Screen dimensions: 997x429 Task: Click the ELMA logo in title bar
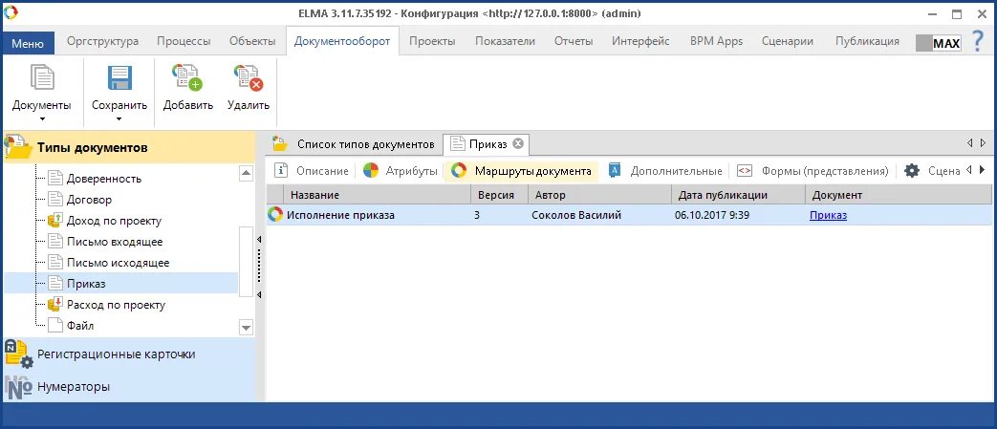[x=11, y=12]
